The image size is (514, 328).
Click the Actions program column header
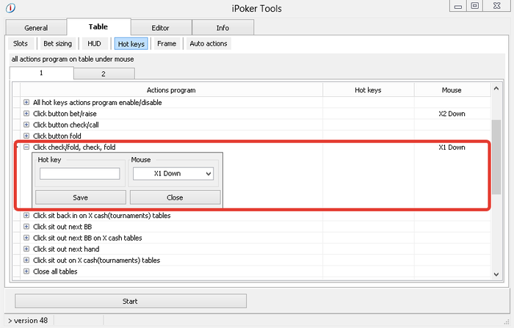171,90
